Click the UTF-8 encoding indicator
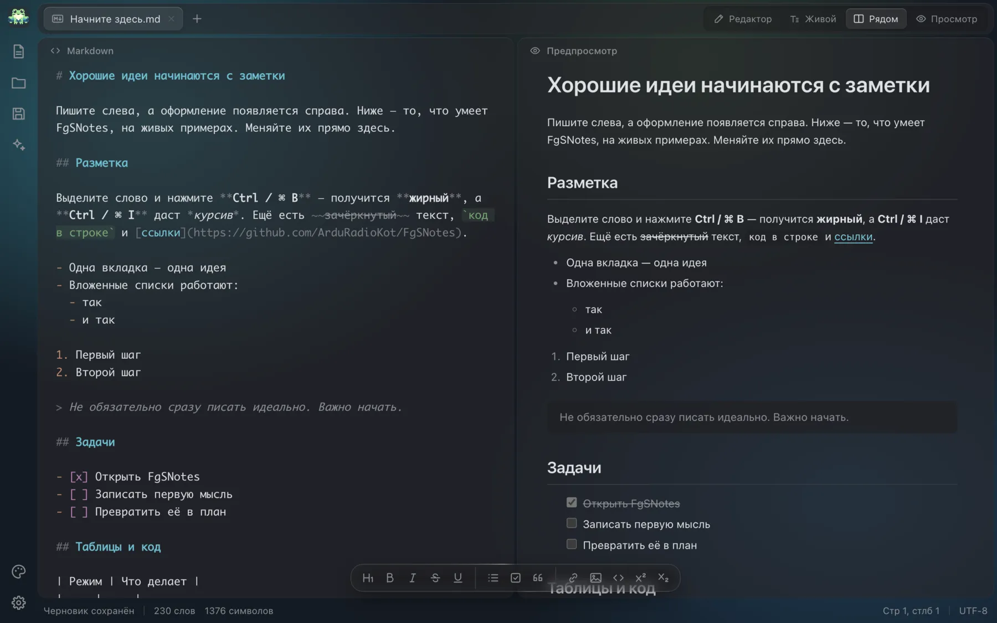This screenshot has height=623, width=997. (x=973, y=610)
